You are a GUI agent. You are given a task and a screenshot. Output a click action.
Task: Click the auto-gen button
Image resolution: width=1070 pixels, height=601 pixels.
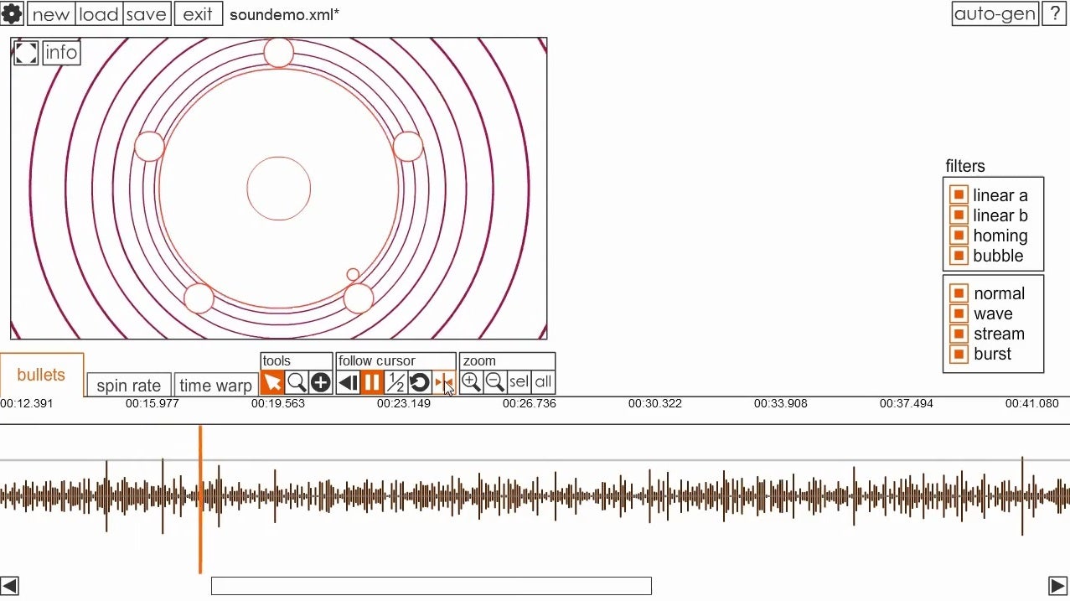(x=995, y=13)
